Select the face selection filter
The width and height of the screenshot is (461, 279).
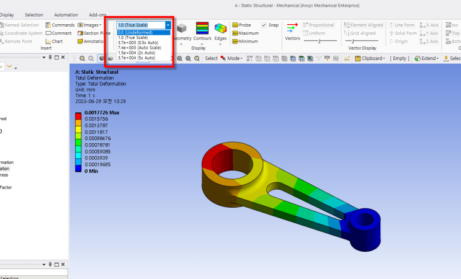click(x=275, y=58)
